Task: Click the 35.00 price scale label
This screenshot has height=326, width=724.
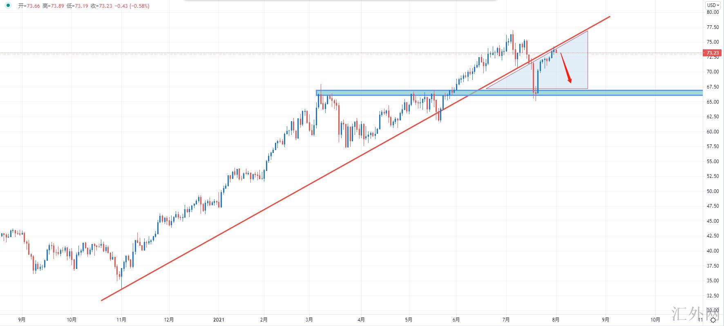Action: pyautogui.click(x=712, y=281)
